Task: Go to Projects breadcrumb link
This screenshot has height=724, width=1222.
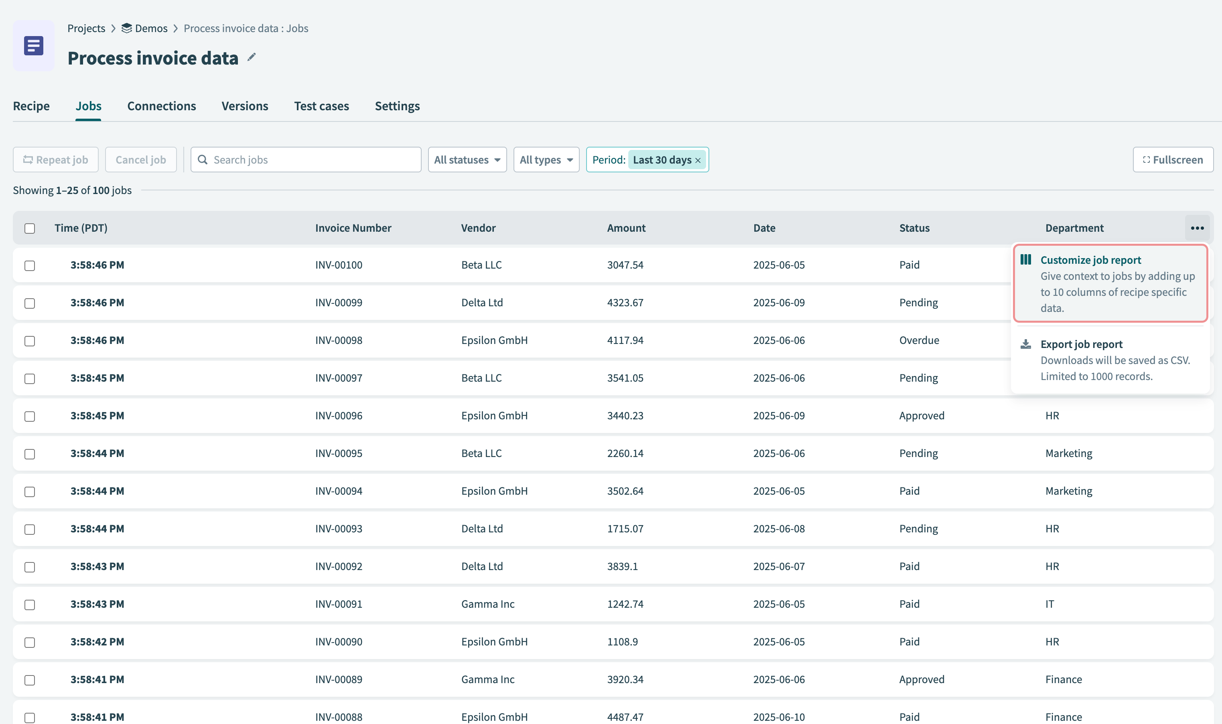Action: click(x=86, y=28)
